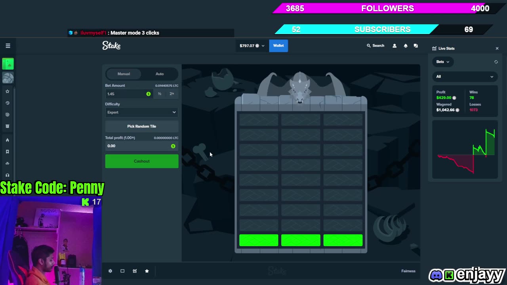Open the Wallet
This screenshot has width=507, height=285.
[x=278, y=46]
